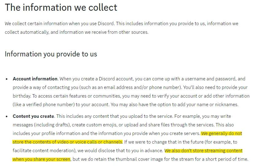Click "username and password" in the first bullet
The height and width of the screenshot is (166, 259).
pos(209,79)
